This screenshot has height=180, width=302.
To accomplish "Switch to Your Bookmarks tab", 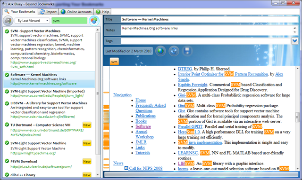I will point(20,11).
